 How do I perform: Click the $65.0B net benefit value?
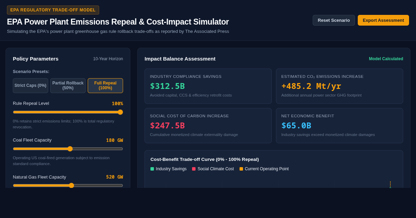(296, 126)
